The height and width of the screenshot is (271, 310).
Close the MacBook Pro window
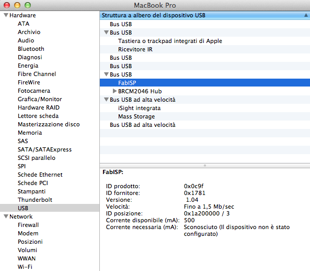pyautogui.click(x=7, y=5)
